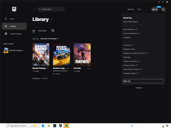This screenshot has height=128, width=171.
Task: Open Unreal Engine section
Action: click(14, 34)
